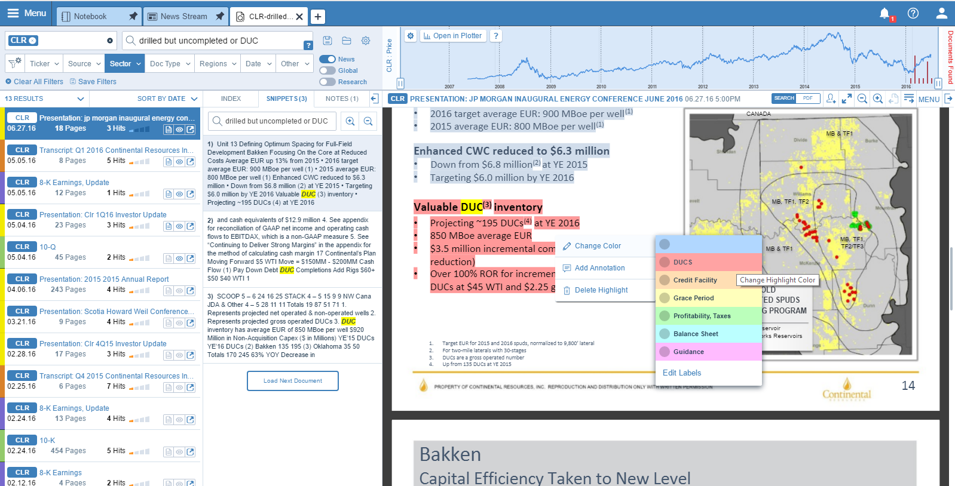The height and width of the screenshot is (486, 955).
Task: Remove the CLR ticker chip
Action: click(x=33, y=41)
